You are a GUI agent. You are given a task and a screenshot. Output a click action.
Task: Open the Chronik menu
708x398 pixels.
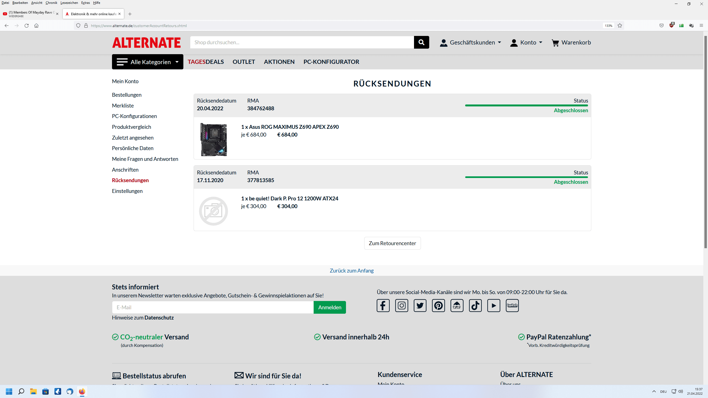pos(51,3)
